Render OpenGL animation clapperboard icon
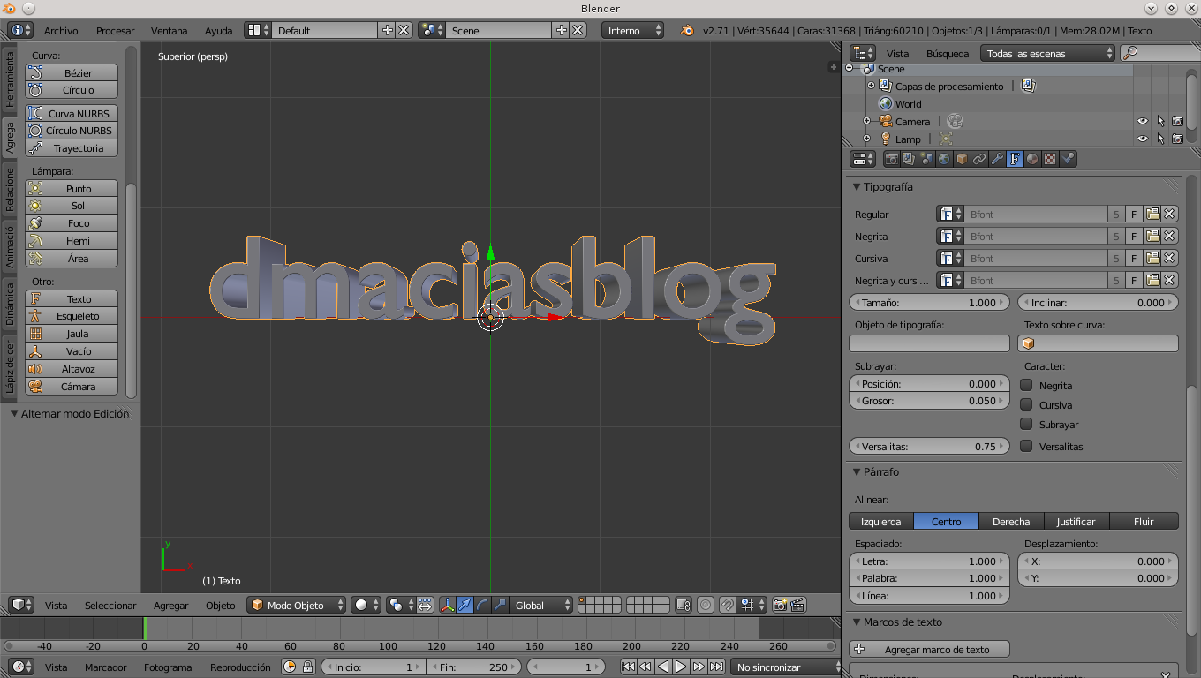 [797, 605]
